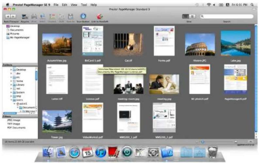
Task: Click inside the Search field
Action: tap(227, 16)
